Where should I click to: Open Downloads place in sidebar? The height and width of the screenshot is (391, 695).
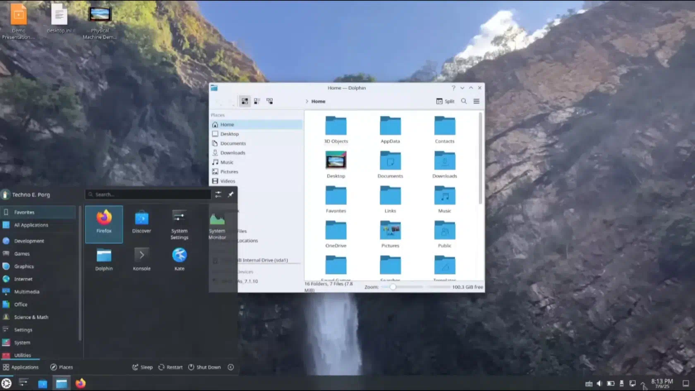coord(256,153)
